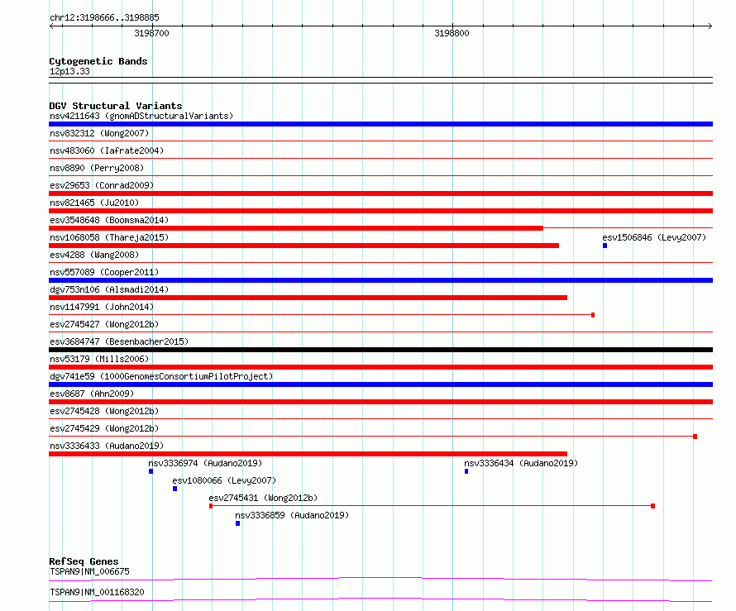Click the red end marker of esv2745429
This screenshot has width=736, height=611.
695,437
